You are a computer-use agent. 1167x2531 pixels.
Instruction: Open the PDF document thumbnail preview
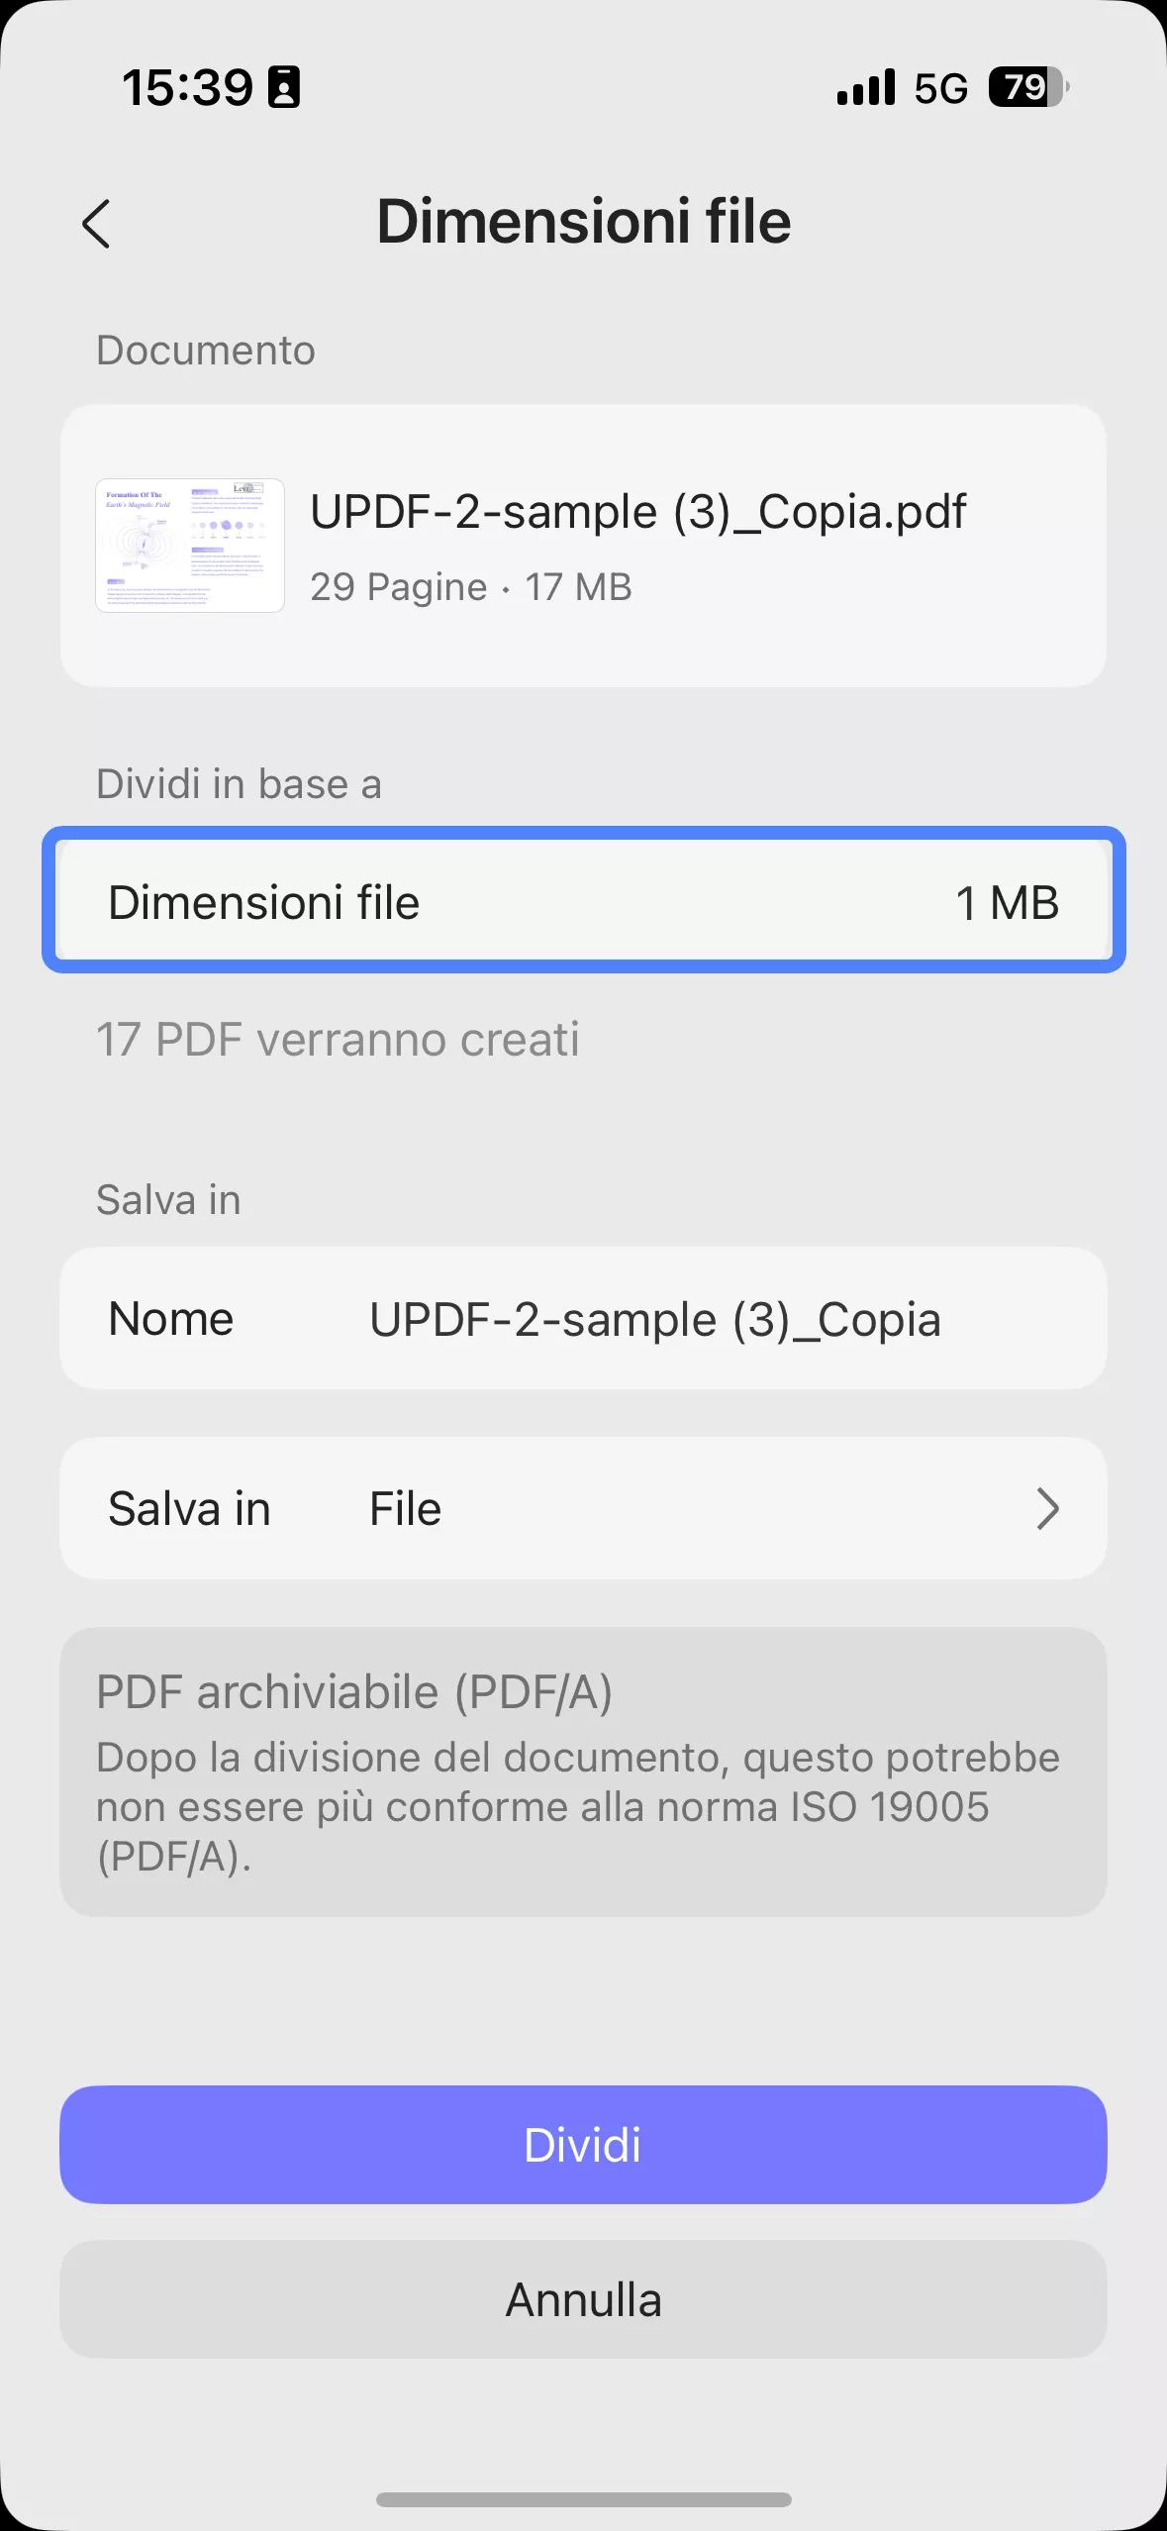pyautogui.click(x=188, y=544)
